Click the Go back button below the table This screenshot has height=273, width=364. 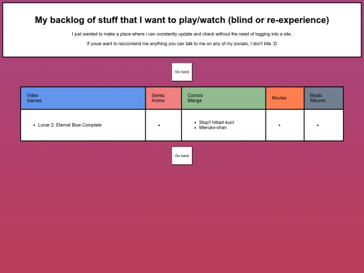click(x=182, y=156)
